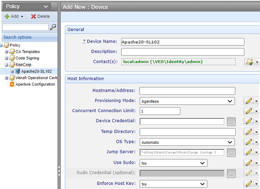This screenshot has height=189, width=260.
Task: Expand the Apache20-SL102 tree node
Action: 12,72
